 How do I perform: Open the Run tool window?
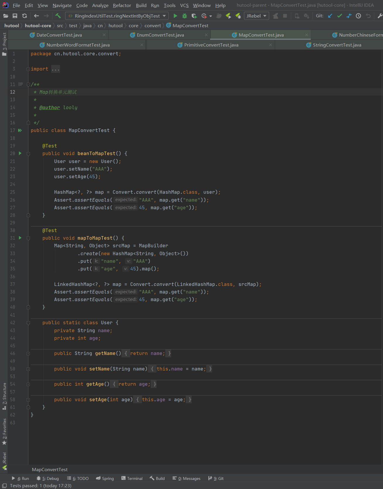click(20, 478)
